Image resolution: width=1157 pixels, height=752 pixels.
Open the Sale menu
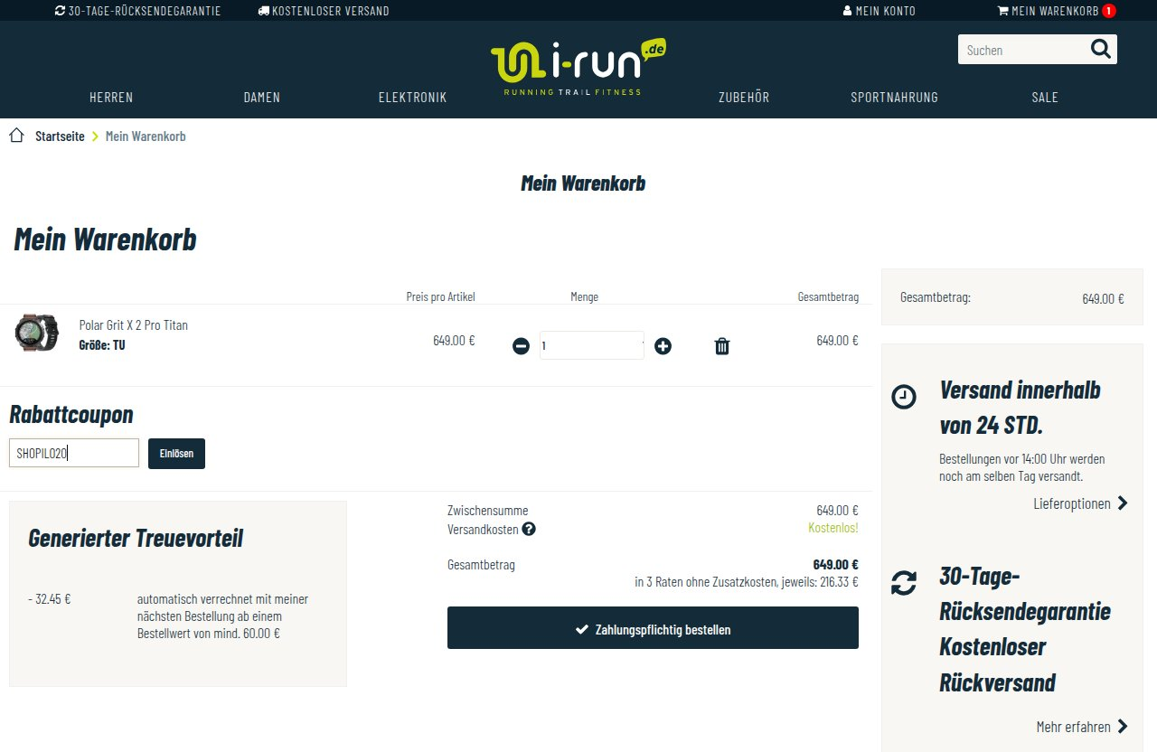(1045, 98)
